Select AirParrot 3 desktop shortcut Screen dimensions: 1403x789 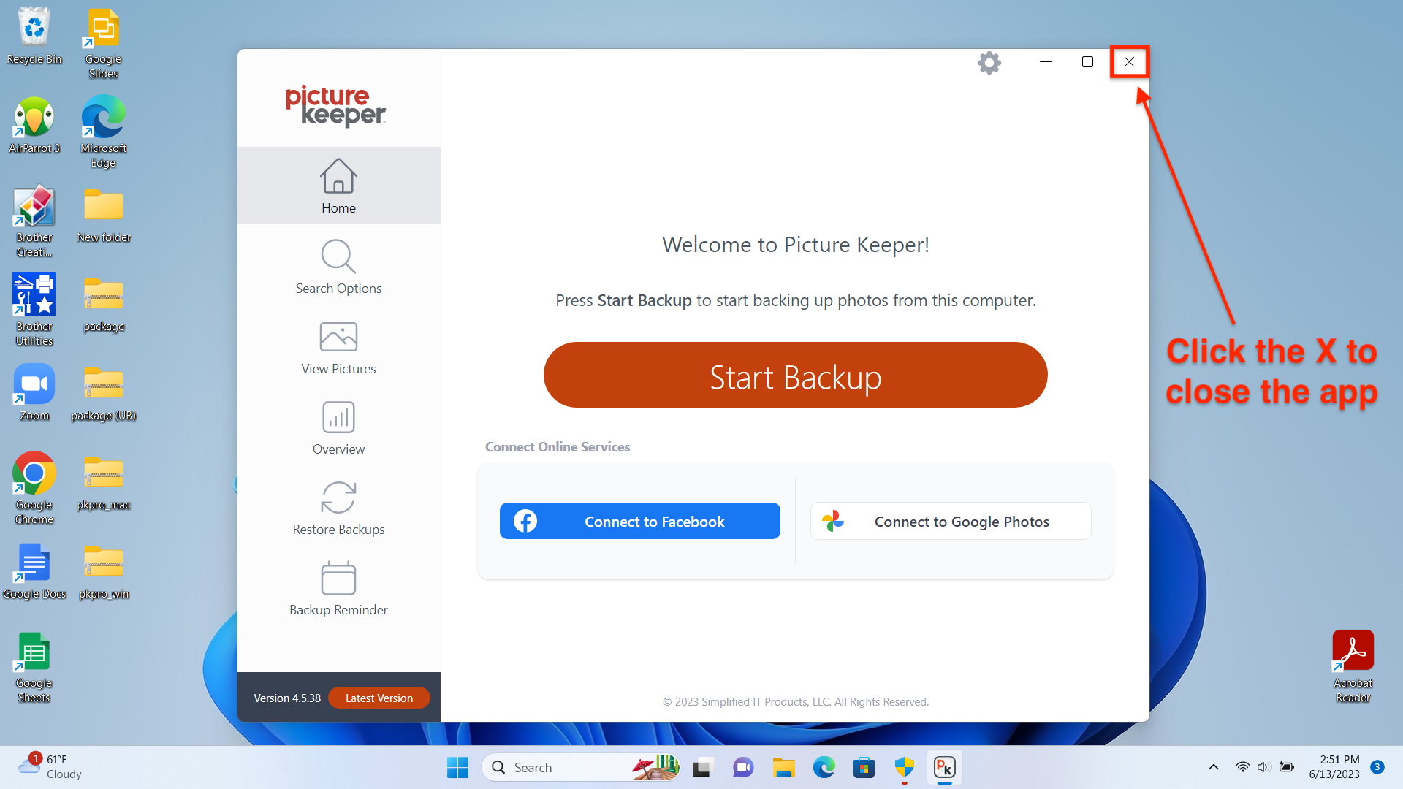click(34, 125)
